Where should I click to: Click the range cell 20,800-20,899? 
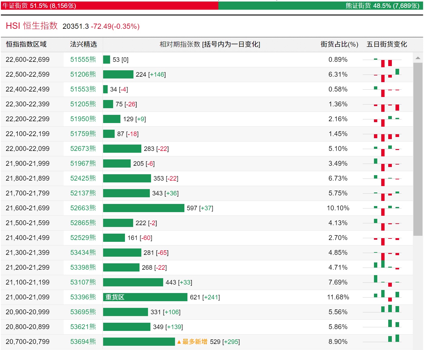pos(28,327)
